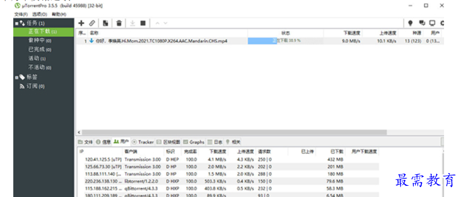Screen dimensions: 460x197
Task: Open the 帮助(H) menu
Action: pos(59,14)
